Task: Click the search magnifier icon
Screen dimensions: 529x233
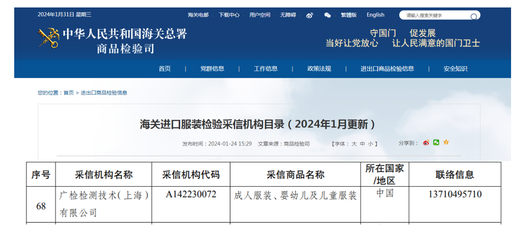Action: [x=474, y=16]
